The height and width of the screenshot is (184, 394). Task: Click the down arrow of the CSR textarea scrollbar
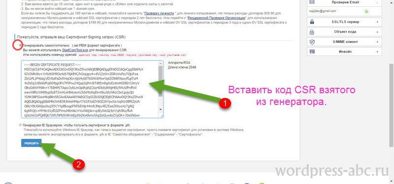point(161,109)
